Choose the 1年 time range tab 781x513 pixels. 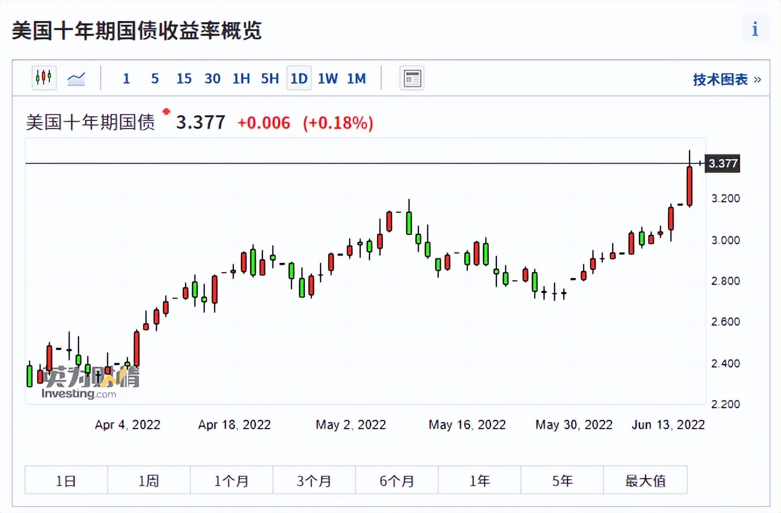tap(480, 480)
